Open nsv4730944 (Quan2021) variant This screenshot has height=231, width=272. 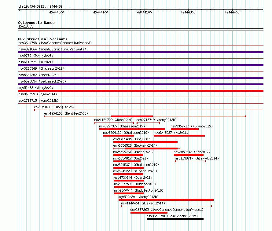point(133,178)
